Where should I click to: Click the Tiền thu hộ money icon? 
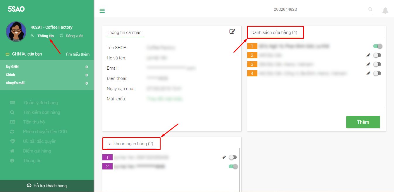coord(12,122)
